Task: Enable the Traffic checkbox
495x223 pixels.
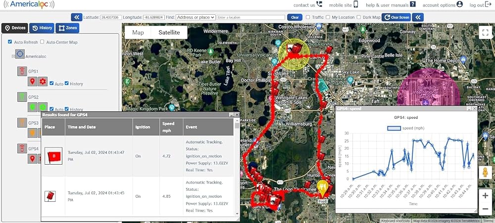Action: tap(308, 17)
